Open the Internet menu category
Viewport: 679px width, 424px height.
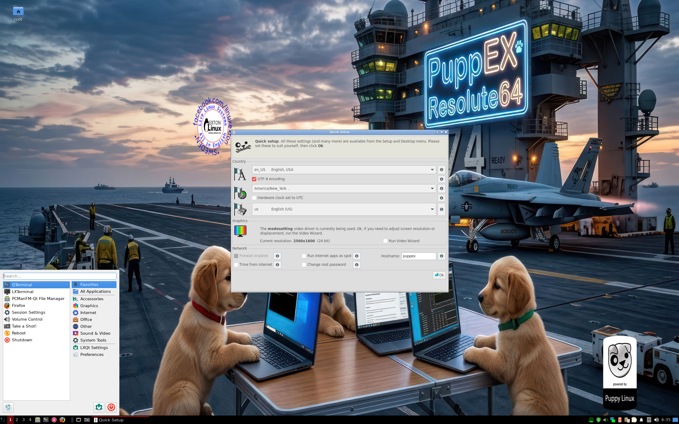click(x=94, y=313)
